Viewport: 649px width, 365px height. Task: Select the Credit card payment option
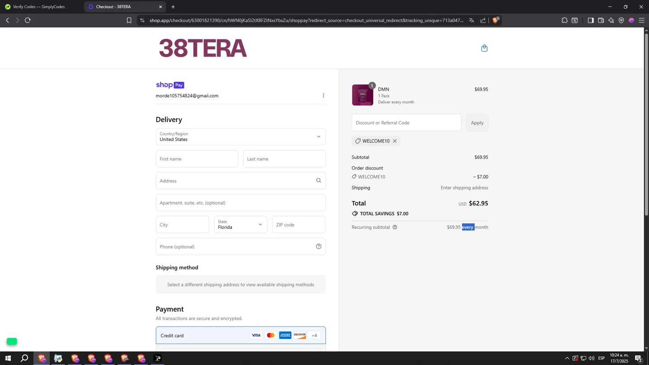[x=241, y=335]
